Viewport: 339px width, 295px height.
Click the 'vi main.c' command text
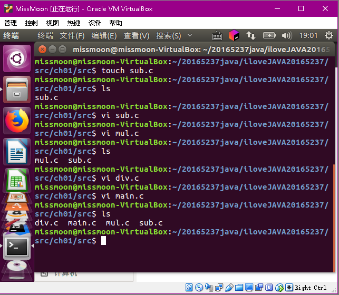coord(122,196)
